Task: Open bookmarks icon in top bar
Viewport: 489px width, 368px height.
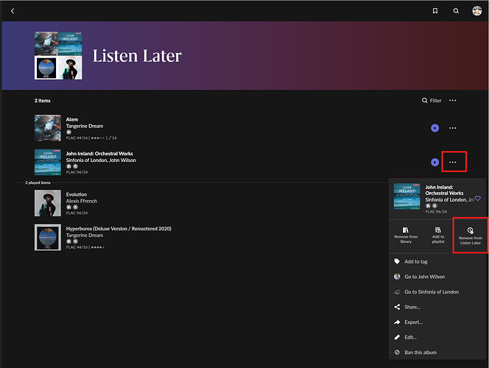Action: 435,11
